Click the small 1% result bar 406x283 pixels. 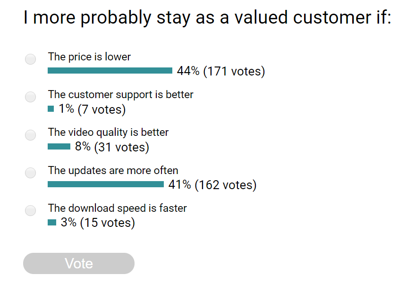click(x=51, y=109)
